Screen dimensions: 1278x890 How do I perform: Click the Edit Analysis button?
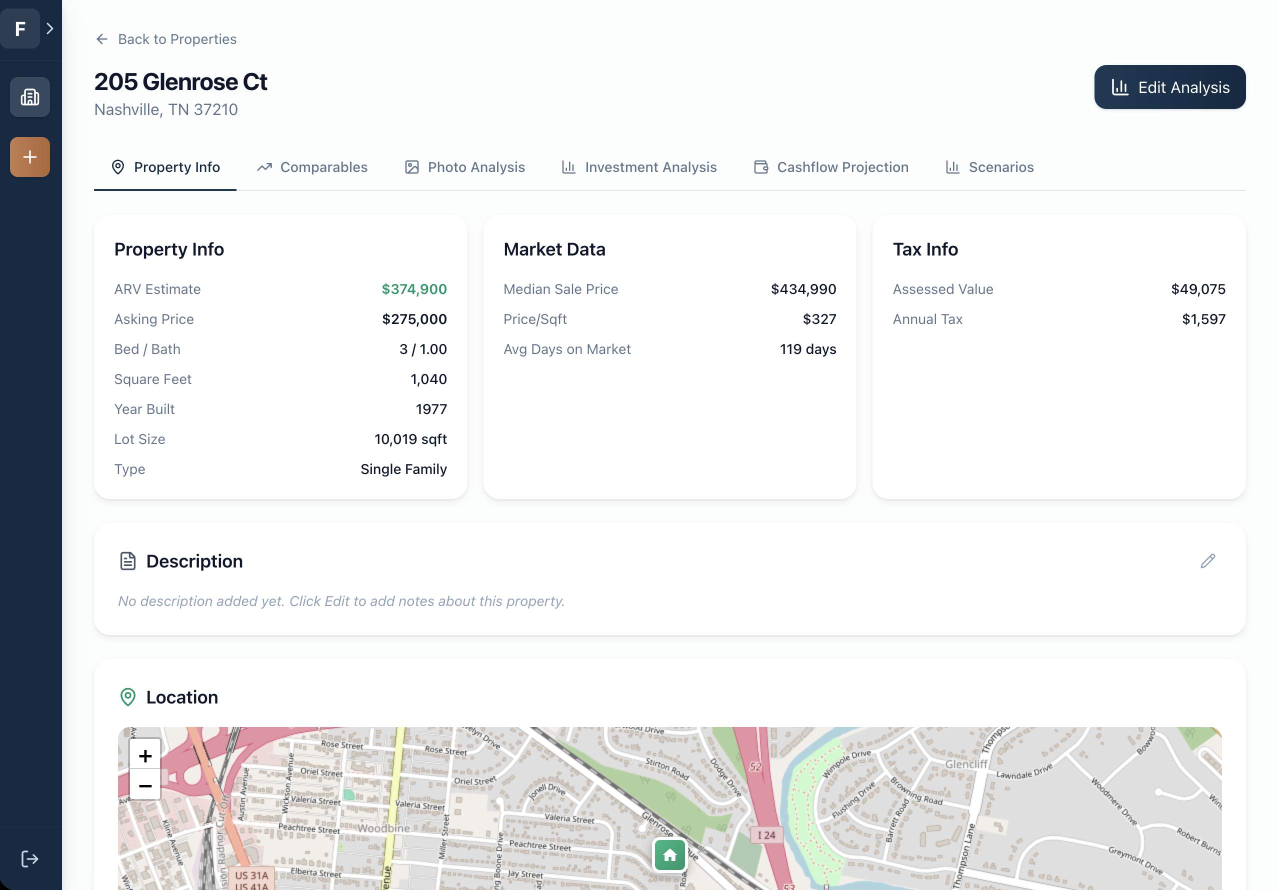[x=1169, y=87]
